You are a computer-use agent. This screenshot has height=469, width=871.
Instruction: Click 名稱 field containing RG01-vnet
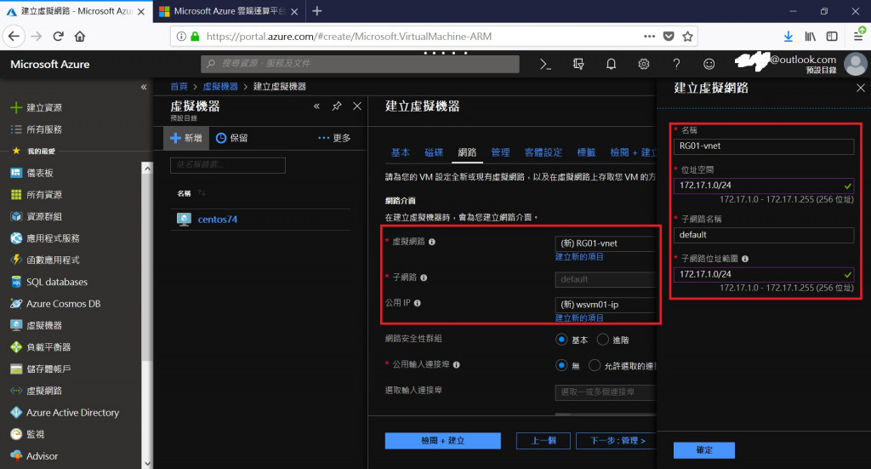[764, 146]
